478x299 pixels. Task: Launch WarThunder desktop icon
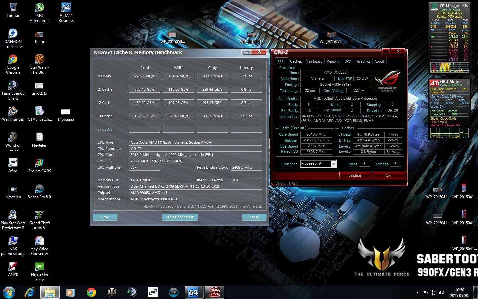[x=13, y=114]
